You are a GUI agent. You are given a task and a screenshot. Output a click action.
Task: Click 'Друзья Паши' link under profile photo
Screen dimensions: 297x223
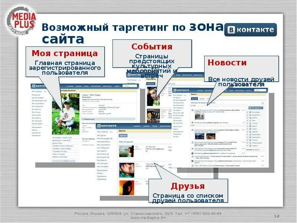(x=58, y=143)
